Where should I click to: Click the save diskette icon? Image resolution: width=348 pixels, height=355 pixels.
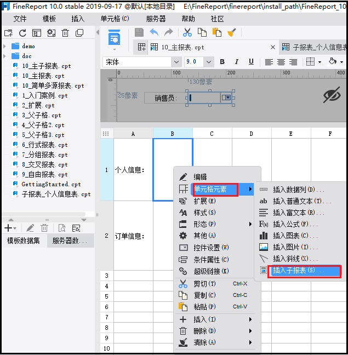coord(139,32)
